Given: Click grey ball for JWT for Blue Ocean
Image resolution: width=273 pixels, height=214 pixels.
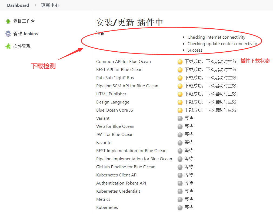Looking at the screenshot, I should tap(180, 135).
